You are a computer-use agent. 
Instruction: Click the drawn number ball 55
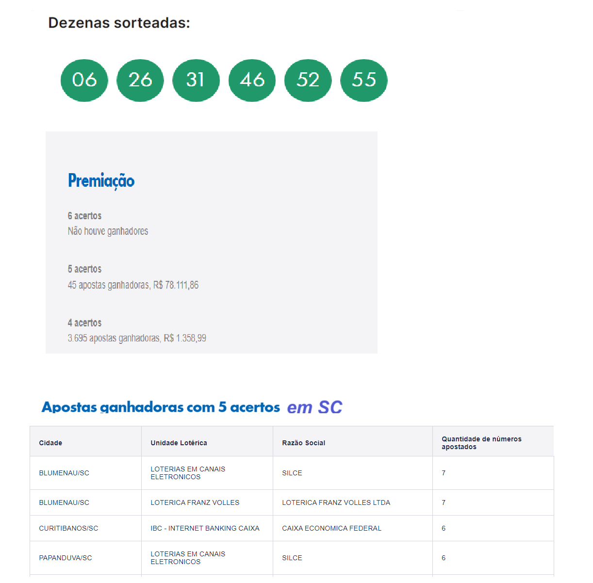(x=364, y=81)
